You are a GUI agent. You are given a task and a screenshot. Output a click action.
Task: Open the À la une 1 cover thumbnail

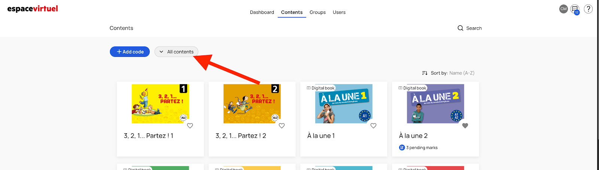343,104
